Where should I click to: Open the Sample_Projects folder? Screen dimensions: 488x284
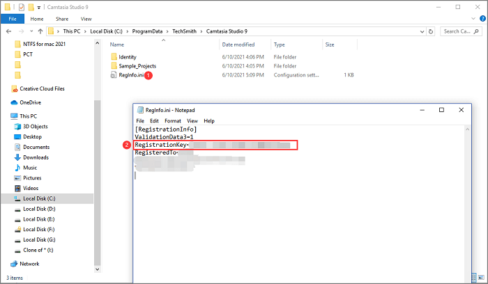tap(137, 65)
